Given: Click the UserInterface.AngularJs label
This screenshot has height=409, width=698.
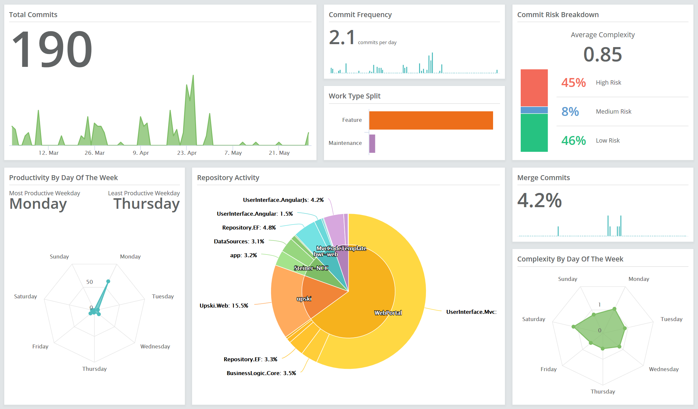Looking at the screenshot, I should (282, 200).
